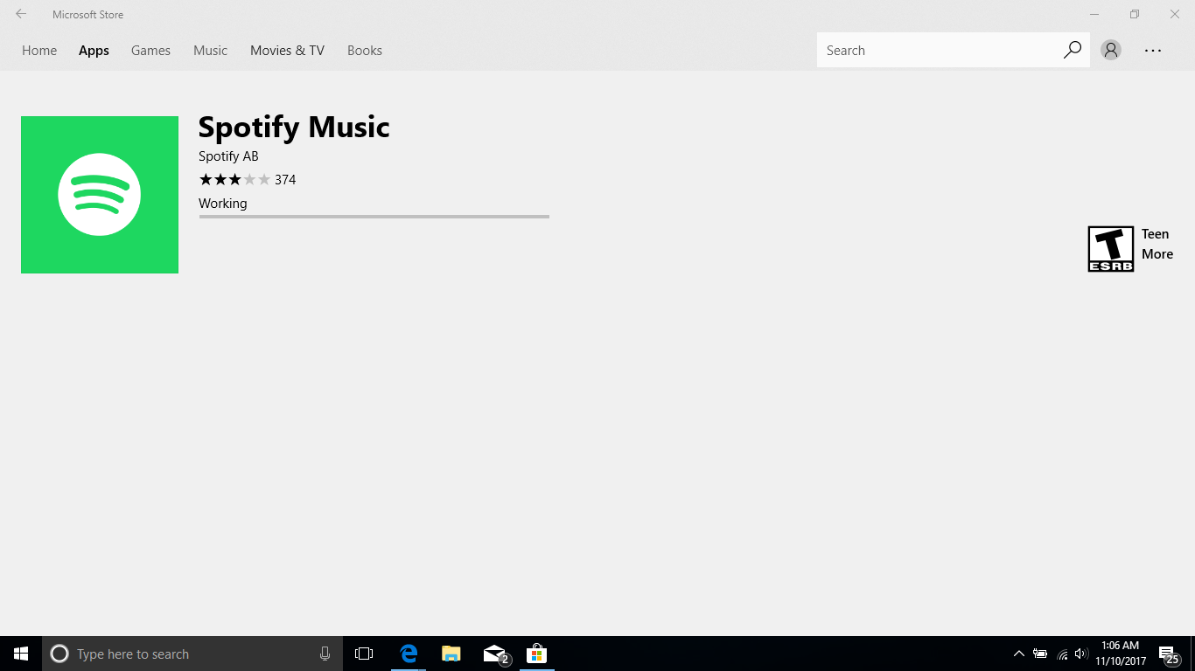Click the Spotify logo thumbnail
The image size is (1195, 671).
pyautogui.click(x=100, y=195)
